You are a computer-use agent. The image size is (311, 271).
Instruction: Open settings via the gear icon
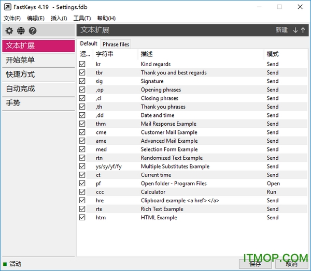(x=9, y=31)
